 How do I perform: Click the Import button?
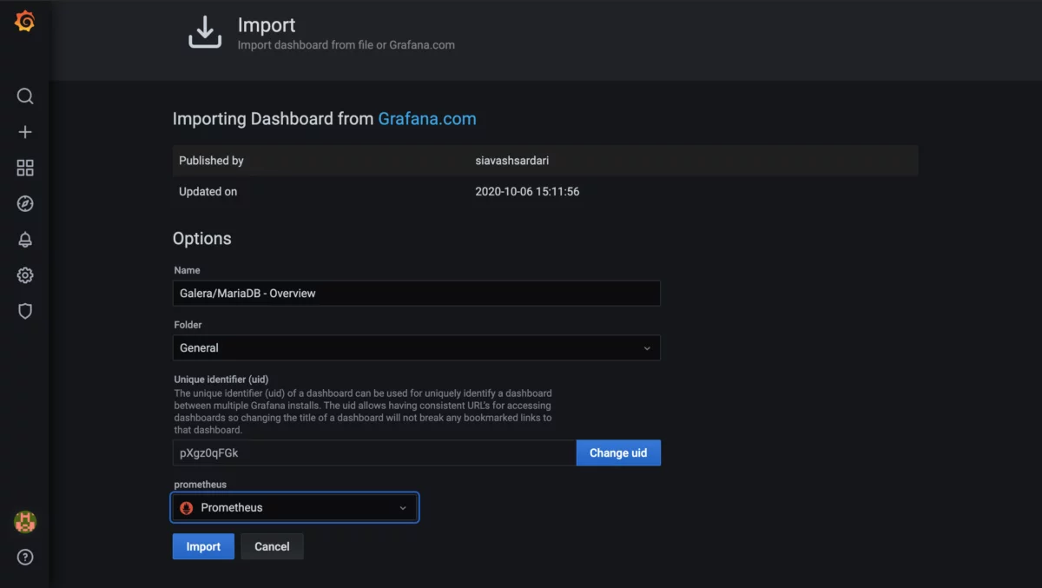(x=203, y=546)
